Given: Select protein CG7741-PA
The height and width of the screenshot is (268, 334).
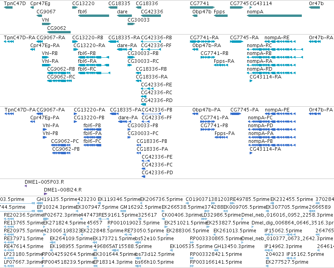Looking at the screenshot, I should click(214, 118).
